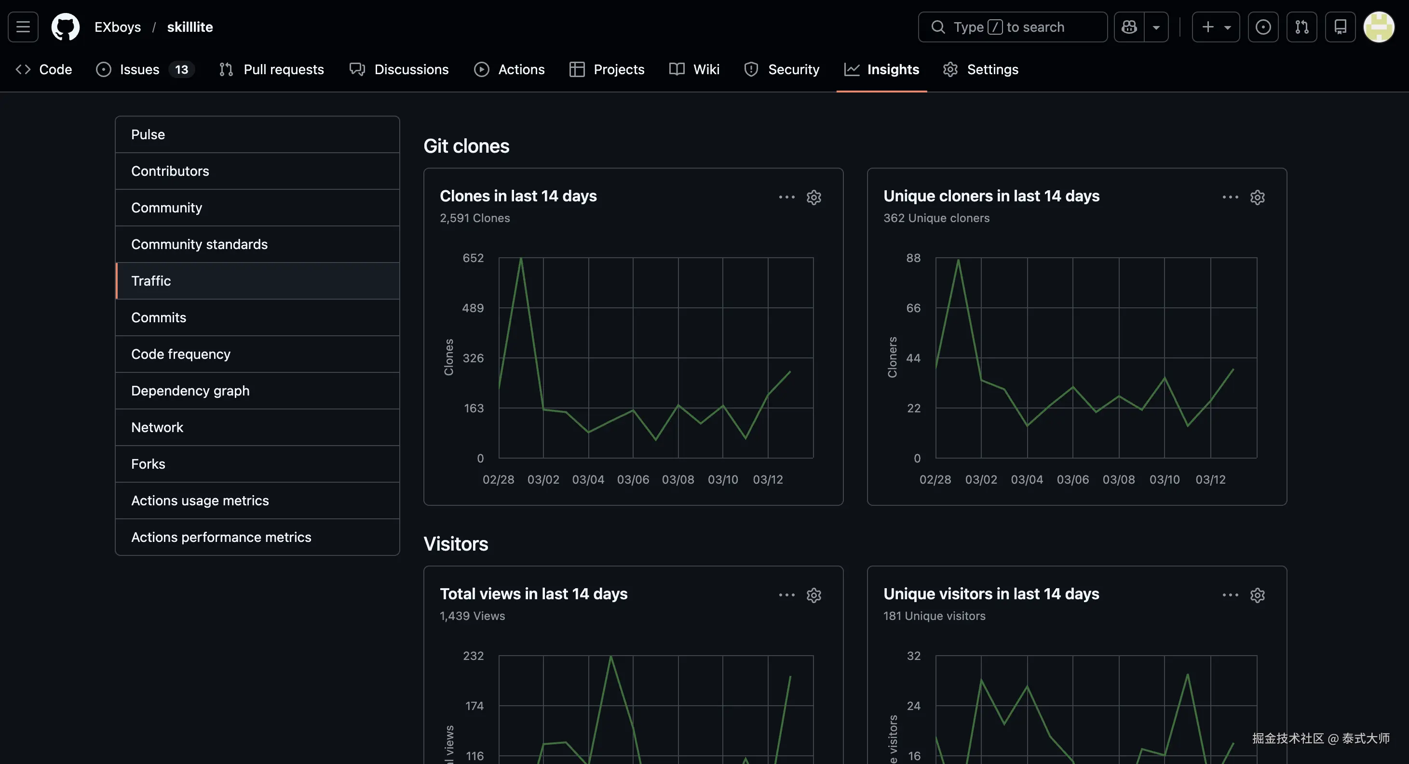
Task: Open the Dependency graph sidebar item
Action: click(190, 391)
